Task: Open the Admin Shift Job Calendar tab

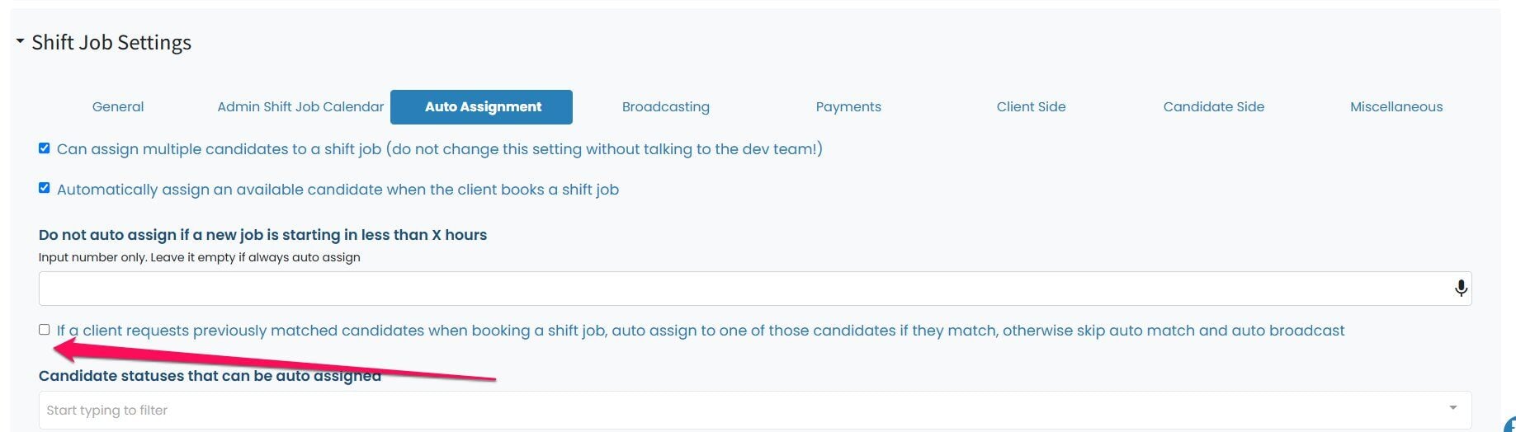Action: (300, 106)
